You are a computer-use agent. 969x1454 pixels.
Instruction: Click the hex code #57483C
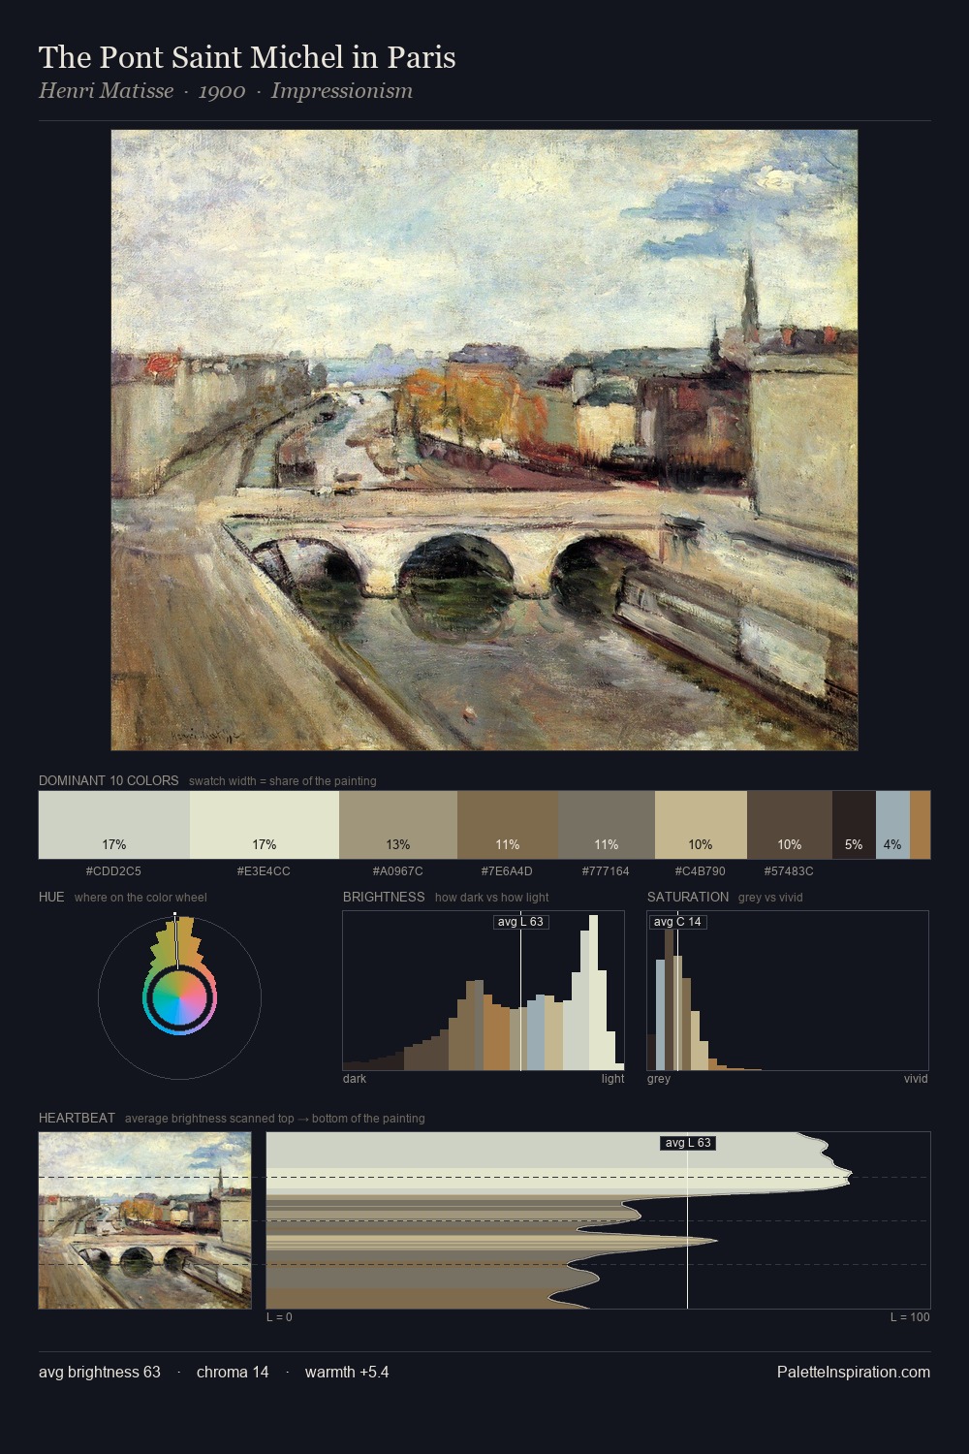789,871
